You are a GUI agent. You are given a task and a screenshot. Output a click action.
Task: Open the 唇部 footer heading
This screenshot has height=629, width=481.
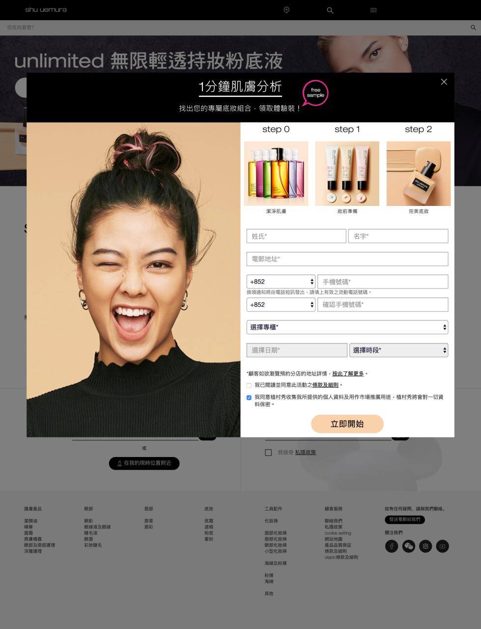pyautogui.click(x=148, y=509)
